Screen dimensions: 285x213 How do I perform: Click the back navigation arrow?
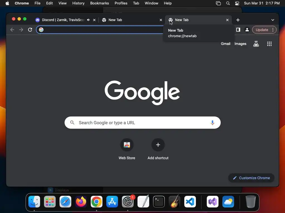click(12, 30)
